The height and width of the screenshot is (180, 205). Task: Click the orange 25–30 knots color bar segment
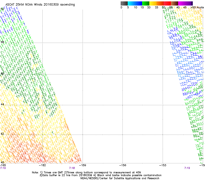coord(160,3)
